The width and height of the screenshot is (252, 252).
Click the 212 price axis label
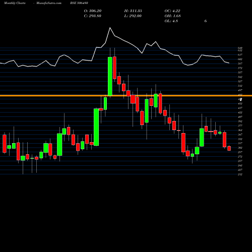pyautogui.click(x=240, y=174)
